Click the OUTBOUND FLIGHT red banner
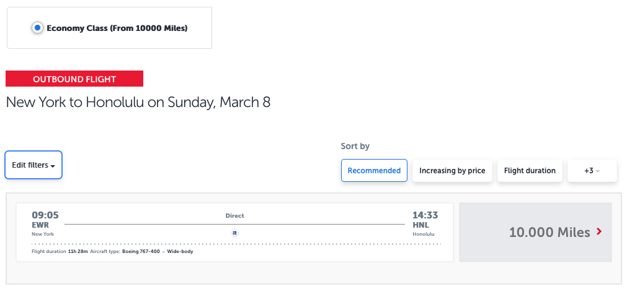This screenshot has width=627, height=292. [x=74, y=79]
